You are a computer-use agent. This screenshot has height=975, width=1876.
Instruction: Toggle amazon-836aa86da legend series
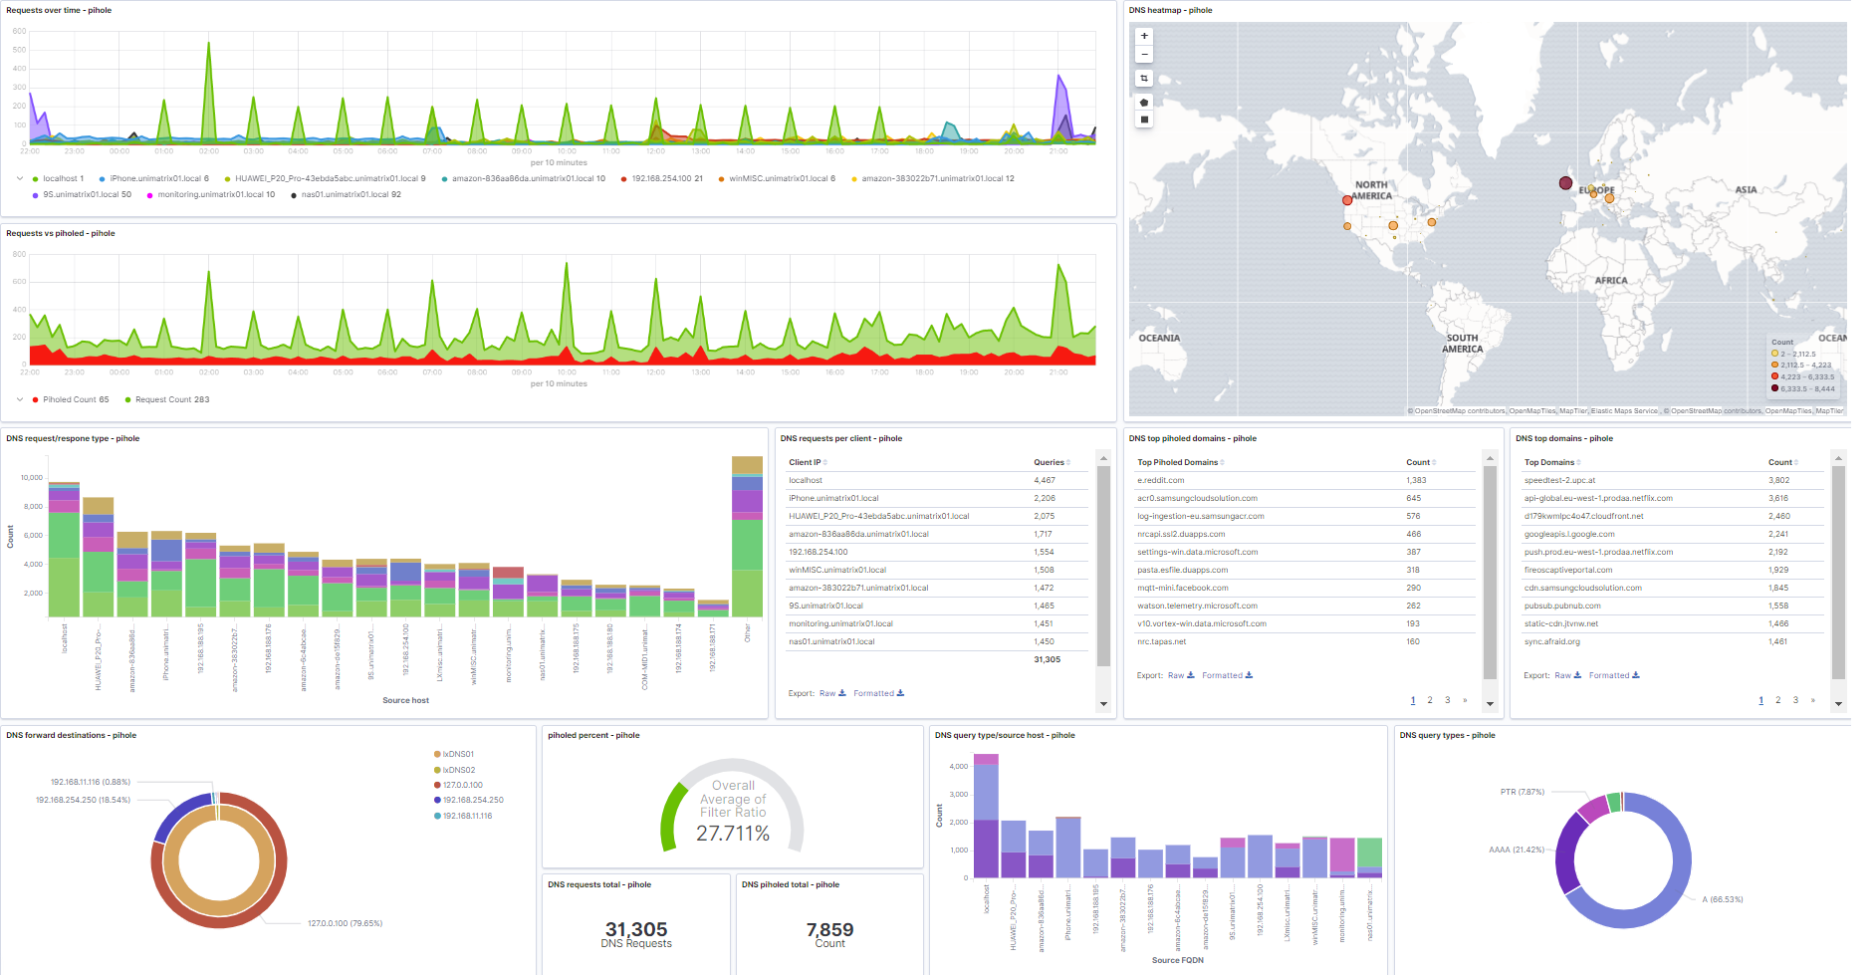(x=524, y=179)
